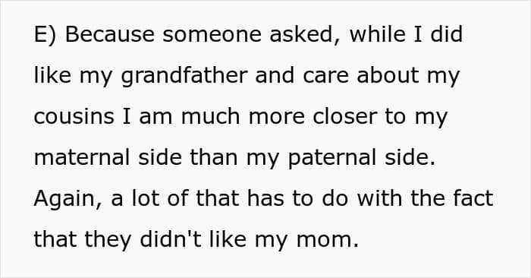Click the word "cousins"
Image resolution: width=531 pixels, height=278 pixels.
74,117
